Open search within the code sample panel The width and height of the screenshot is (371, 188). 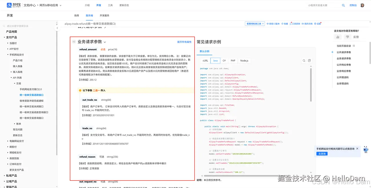coord(303,60)
